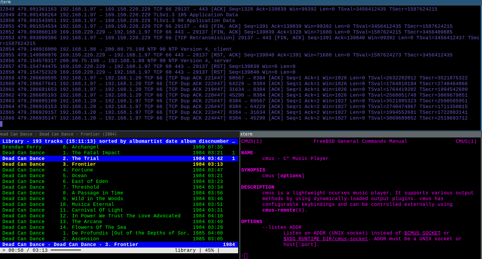The image size is (482, 259).
Task: Click the elapsed time "00:50 / 03:13"
Action: pyautogui.click(x=28, y=250)
